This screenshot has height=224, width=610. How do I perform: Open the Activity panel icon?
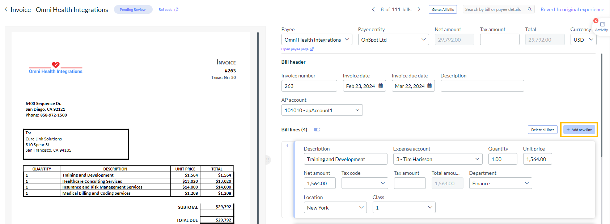(602, 25)
